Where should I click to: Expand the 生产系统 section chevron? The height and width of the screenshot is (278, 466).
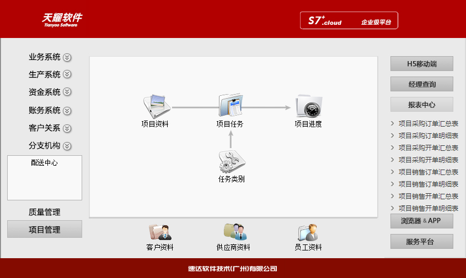(67, 74)
